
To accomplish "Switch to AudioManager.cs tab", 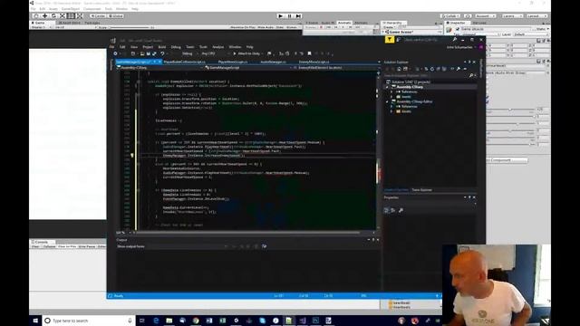I will pyautogui.click(x=273, y=62).
